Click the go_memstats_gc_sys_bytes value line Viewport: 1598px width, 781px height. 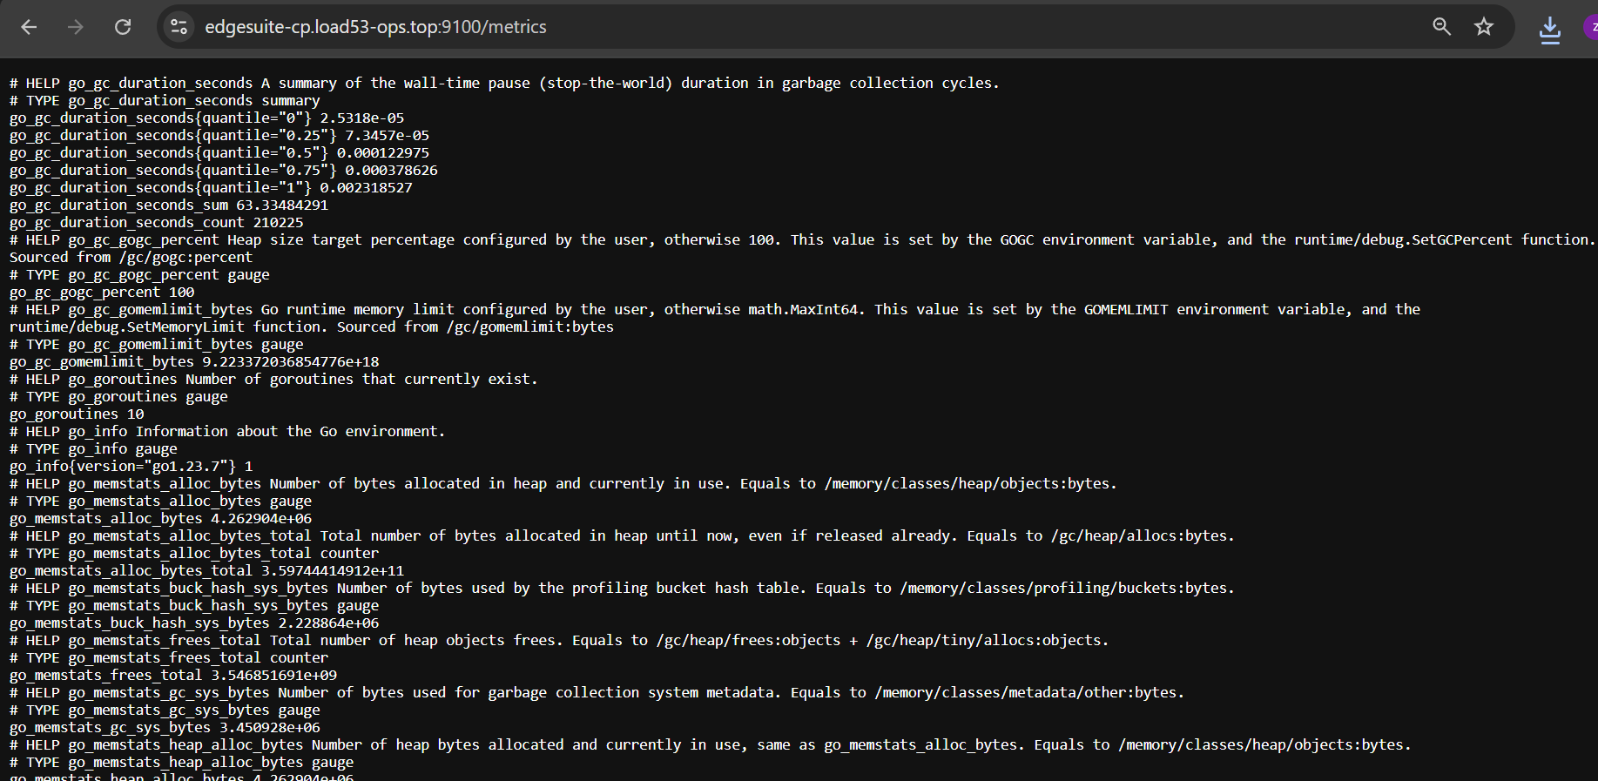165,728
